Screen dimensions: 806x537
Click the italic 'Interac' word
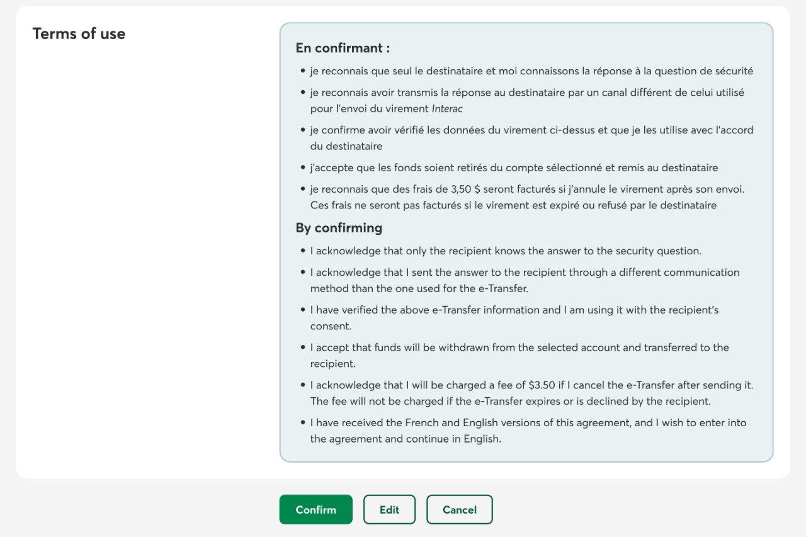coord(447,109)
